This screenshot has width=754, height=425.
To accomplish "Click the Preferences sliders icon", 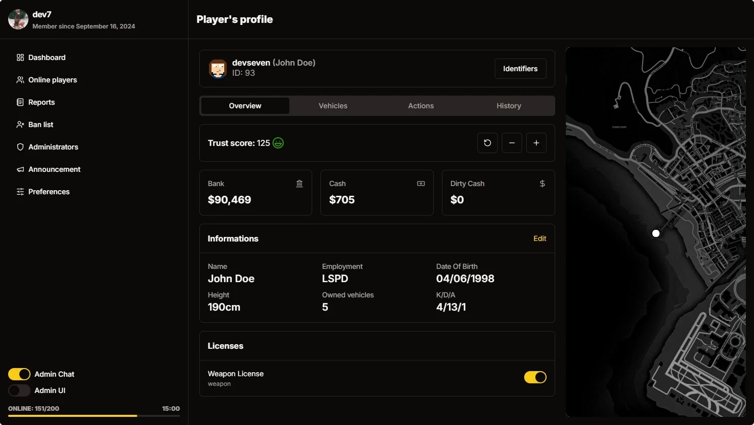I will tap(19, 192).
